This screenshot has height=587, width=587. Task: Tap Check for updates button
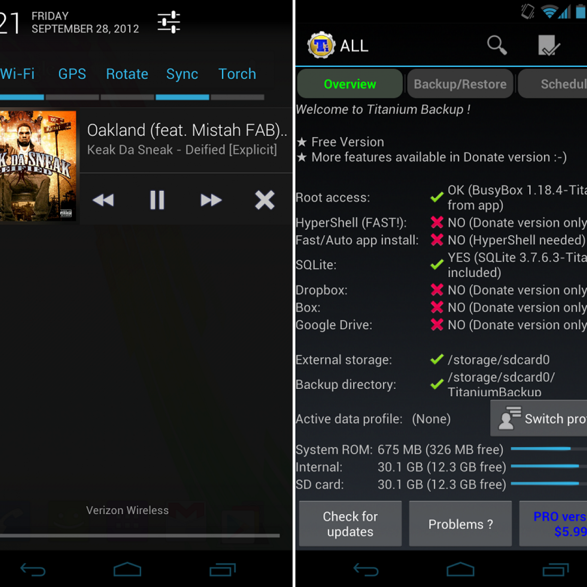coord(350,524)
